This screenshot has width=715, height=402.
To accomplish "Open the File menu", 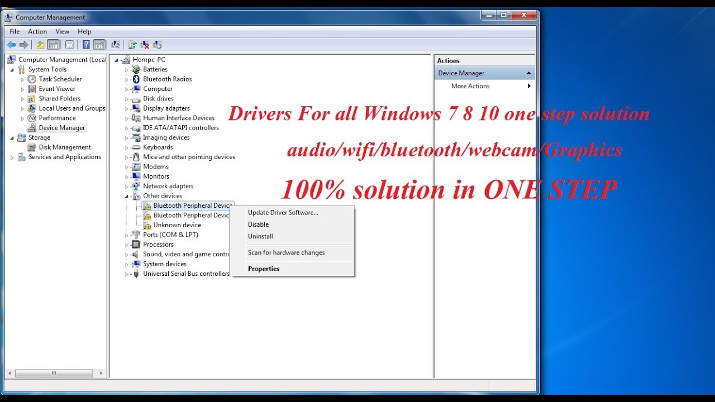I will (15, 31).
